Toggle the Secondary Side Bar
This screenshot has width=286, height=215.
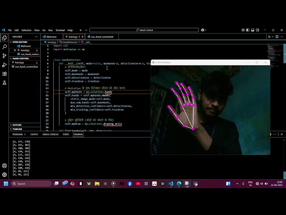coord(257,30)
